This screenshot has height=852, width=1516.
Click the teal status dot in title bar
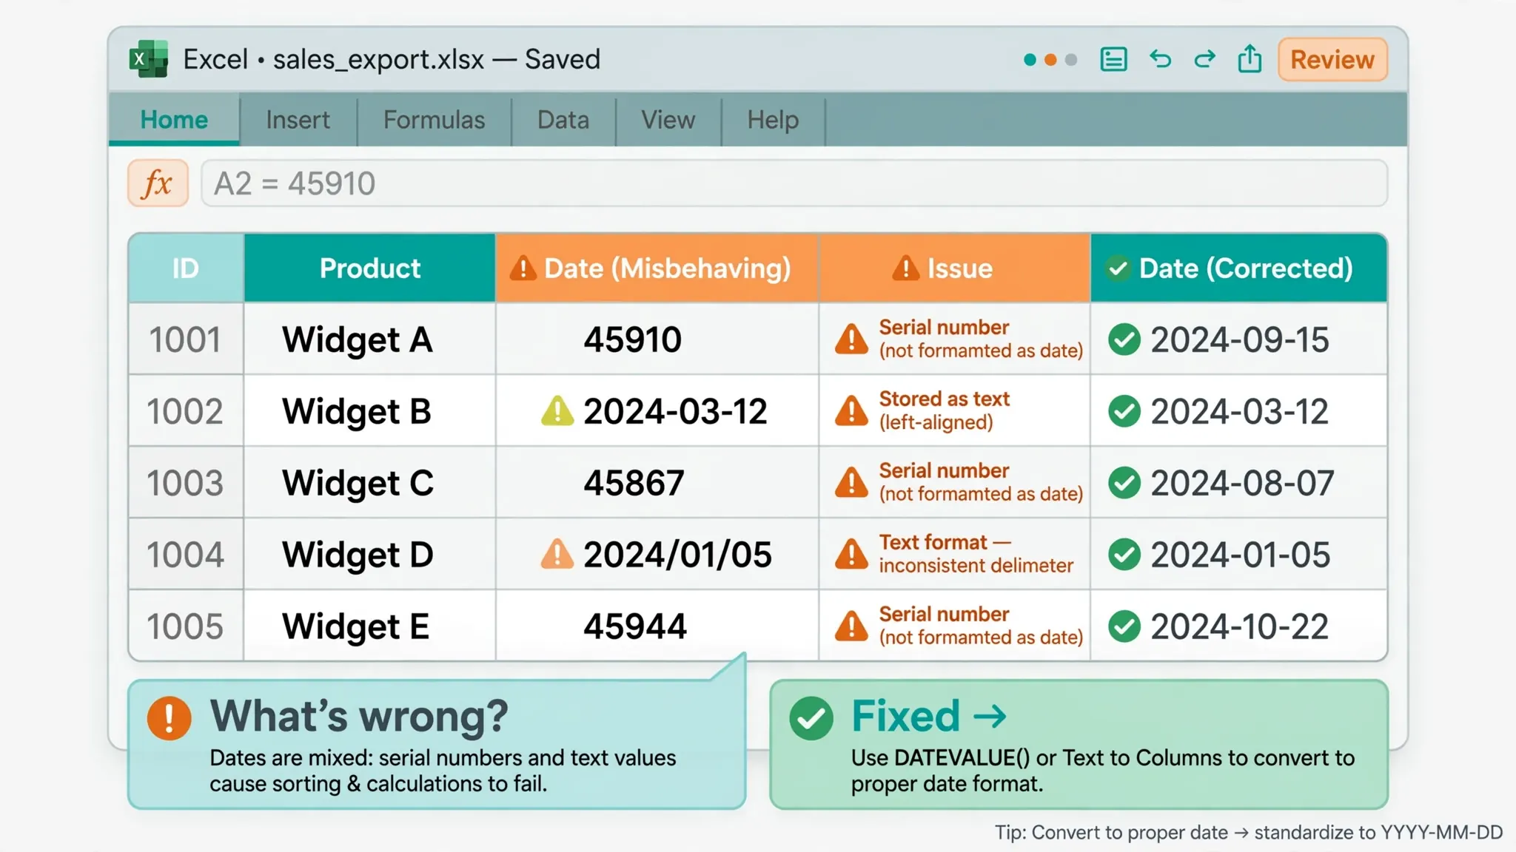tap(1030, 60)
